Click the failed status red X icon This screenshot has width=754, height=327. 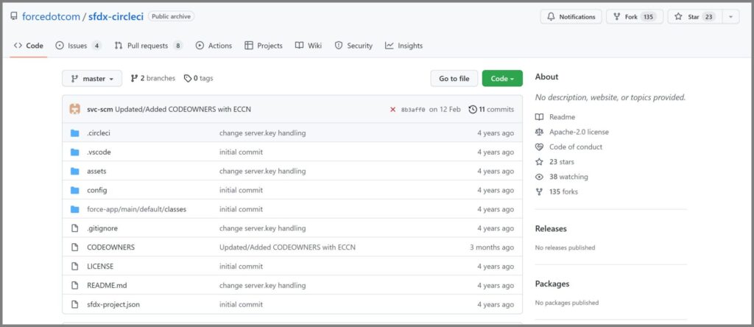tap(392, 110)
